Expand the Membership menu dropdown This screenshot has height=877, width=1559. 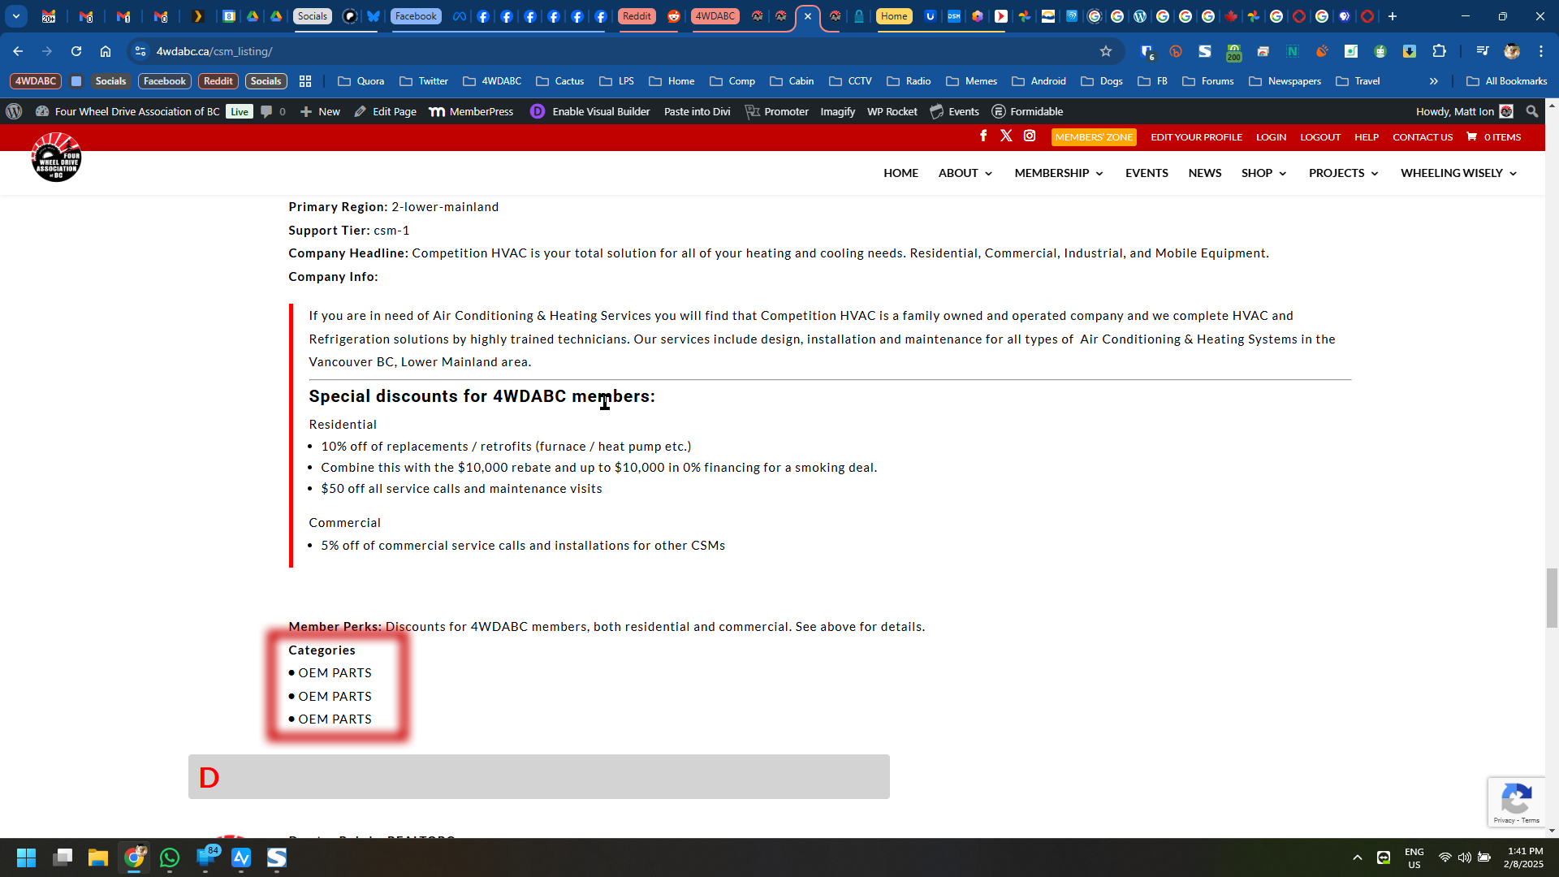1059,173
